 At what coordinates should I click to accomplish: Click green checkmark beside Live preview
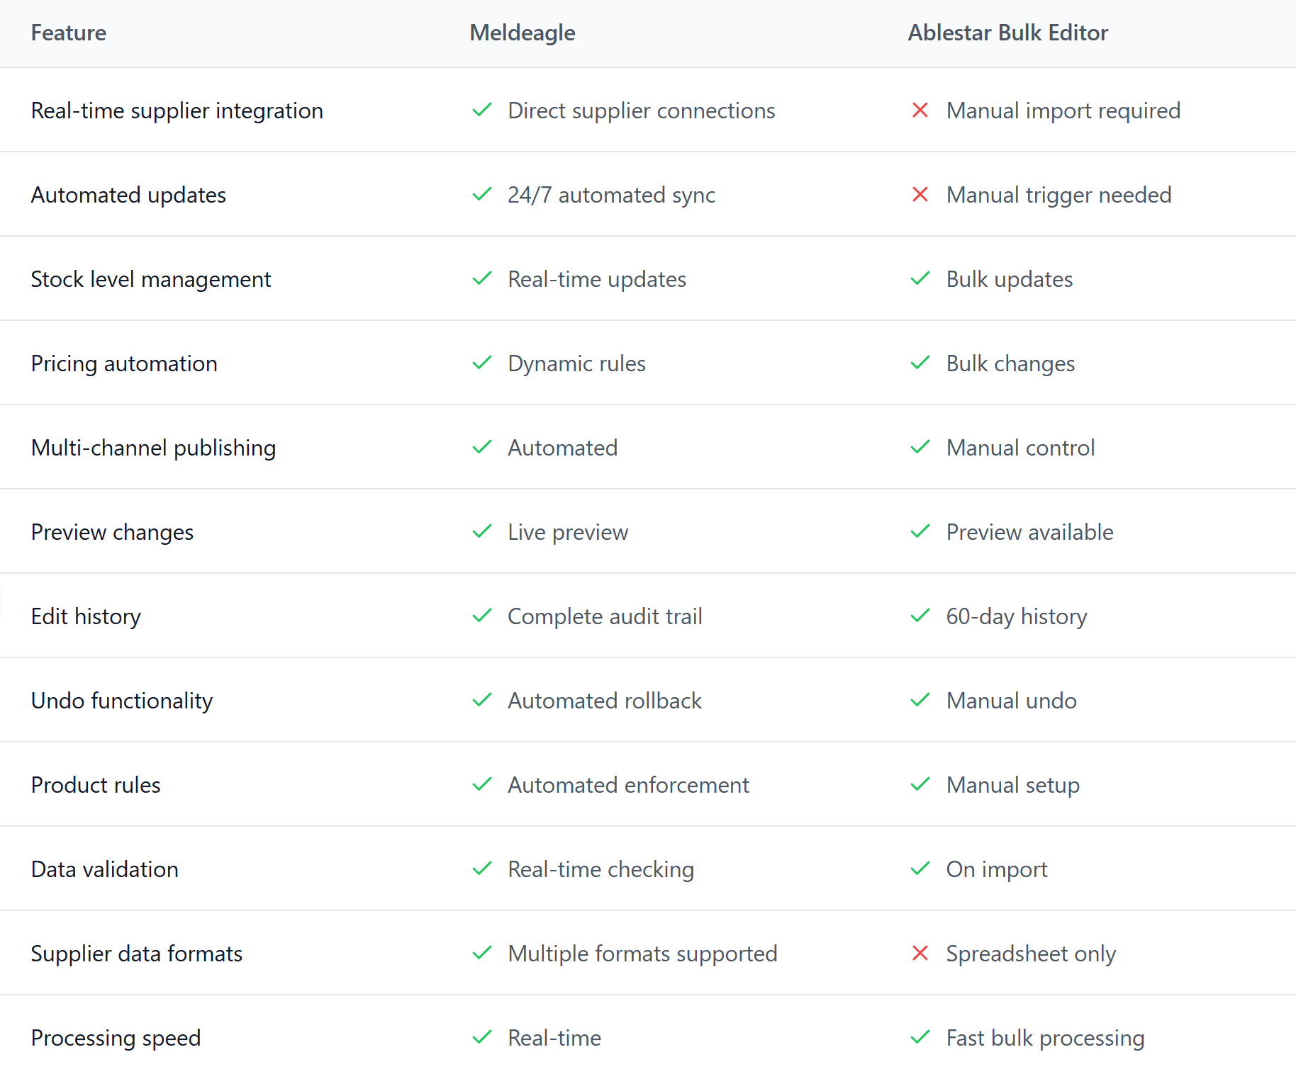(482, 532)
